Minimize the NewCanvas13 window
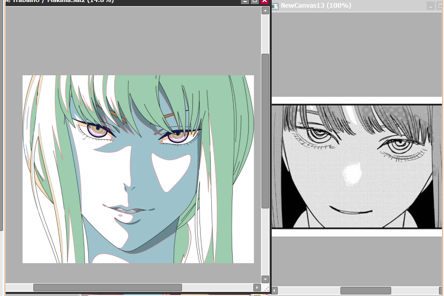This screenshot has height=296, width=444. (x=430, y=6)
